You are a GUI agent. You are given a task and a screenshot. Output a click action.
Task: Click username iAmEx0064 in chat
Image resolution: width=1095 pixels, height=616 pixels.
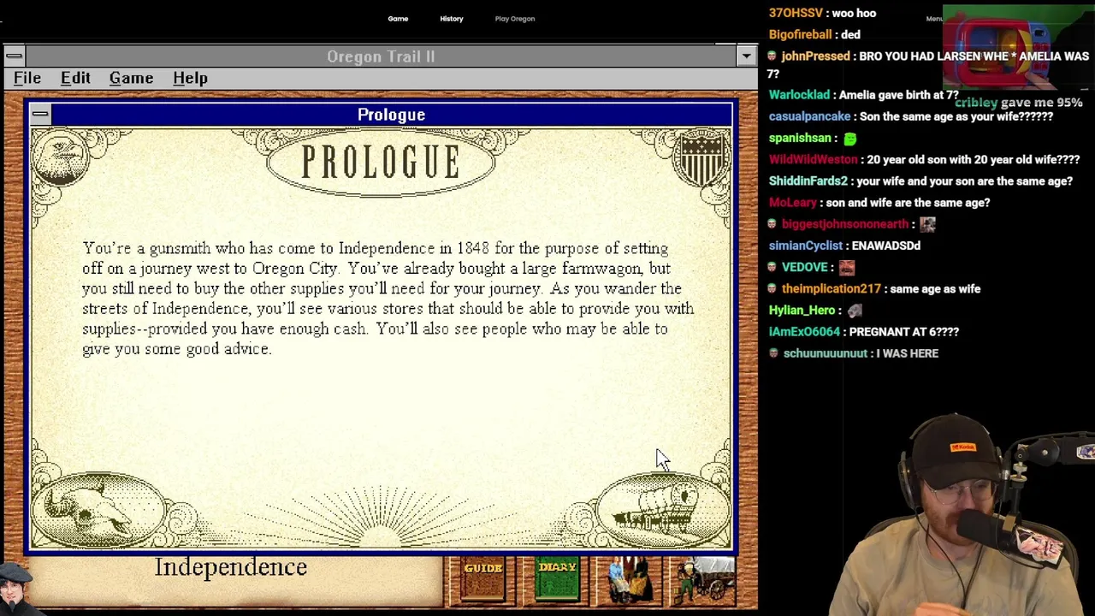(x=804, y=331)
